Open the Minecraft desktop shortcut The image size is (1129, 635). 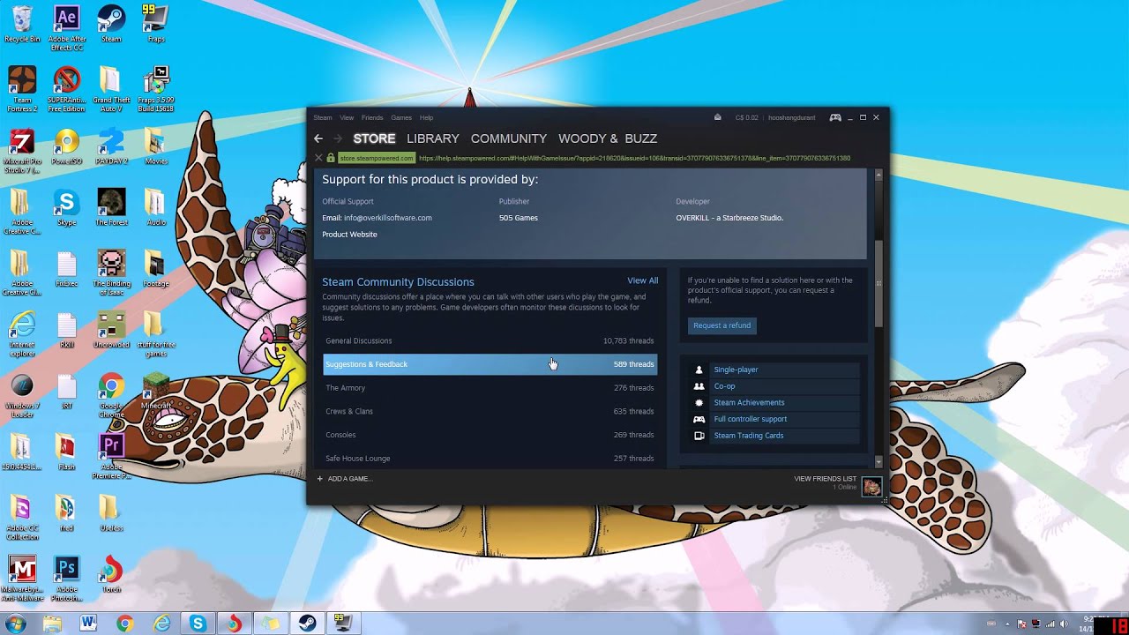(x=155, y=391)
